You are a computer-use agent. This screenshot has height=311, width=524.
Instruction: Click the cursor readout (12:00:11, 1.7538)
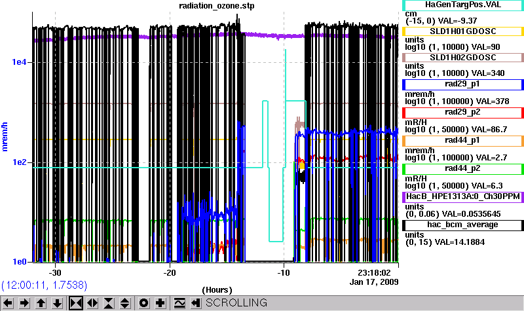[x=45, y=285]
